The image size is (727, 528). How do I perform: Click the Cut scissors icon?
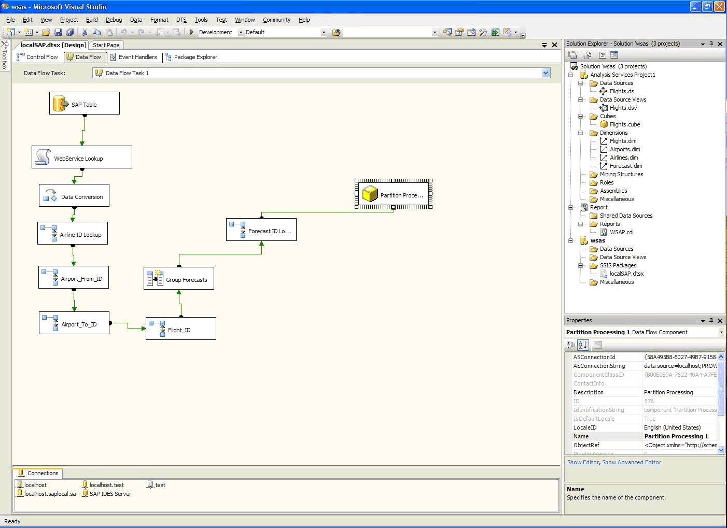click(85, 32)
